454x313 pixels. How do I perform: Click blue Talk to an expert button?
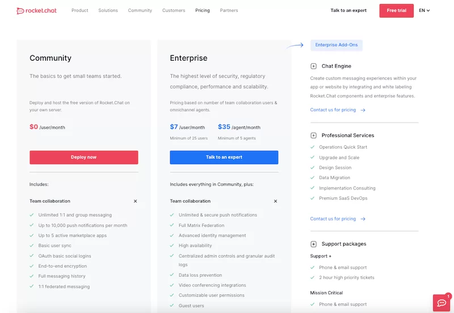[x=224, y=157]
